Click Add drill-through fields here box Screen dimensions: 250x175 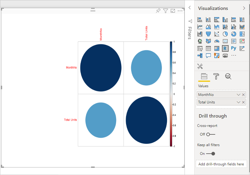click(x=221, y=164)
